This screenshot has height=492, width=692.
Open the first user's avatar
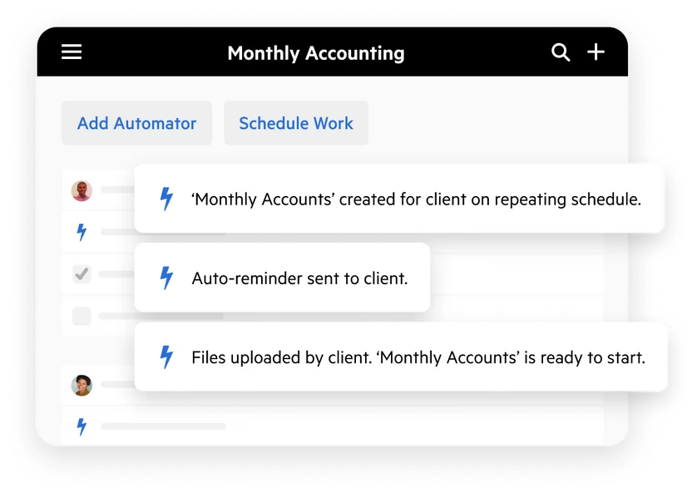(82, 190)
